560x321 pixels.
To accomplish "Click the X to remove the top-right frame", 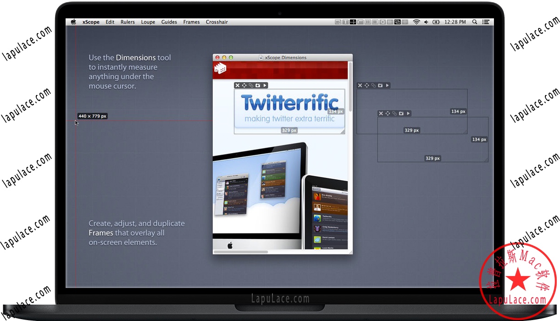I will point(360,85).
